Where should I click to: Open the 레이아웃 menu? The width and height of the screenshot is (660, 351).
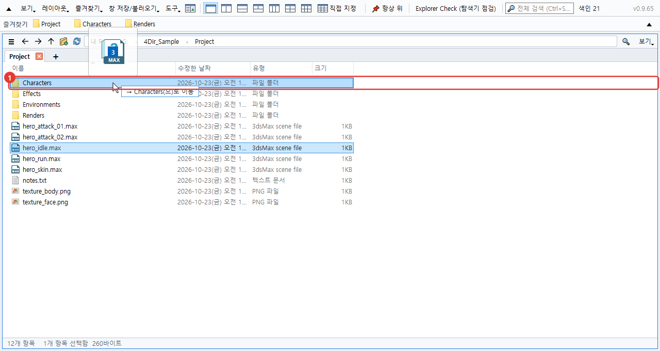[x=55, y=9]
